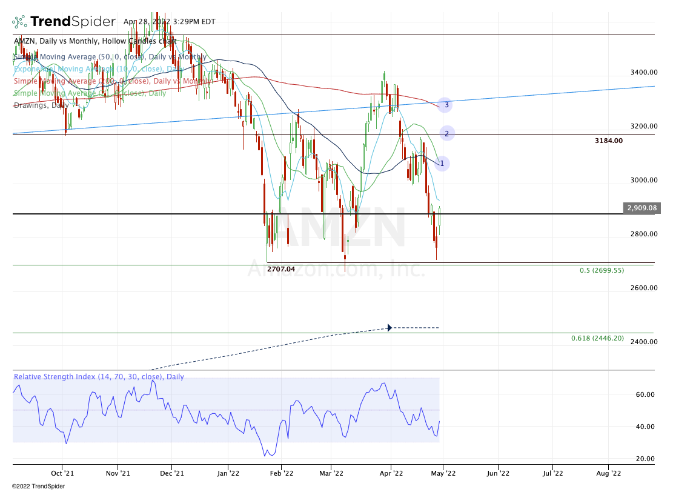Click the ©2022 TrendSpider copyright text

[39, 486]
